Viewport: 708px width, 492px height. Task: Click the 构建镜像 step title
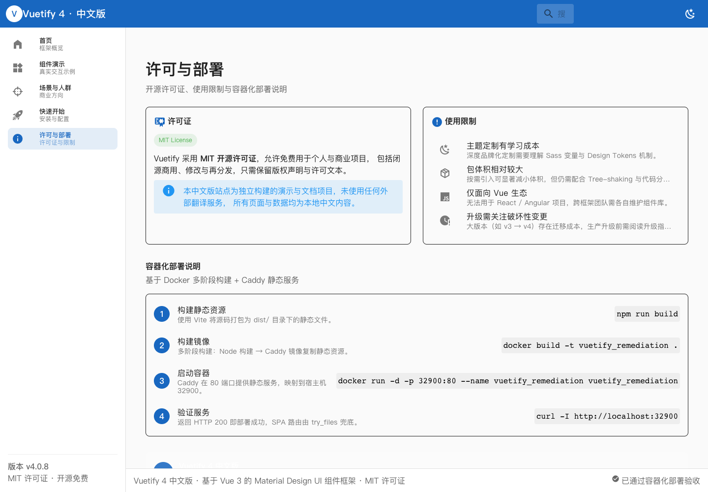[x=194, y=341]
